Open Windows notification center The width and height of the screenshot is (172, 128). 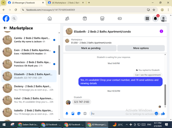[x=166, y=125]
